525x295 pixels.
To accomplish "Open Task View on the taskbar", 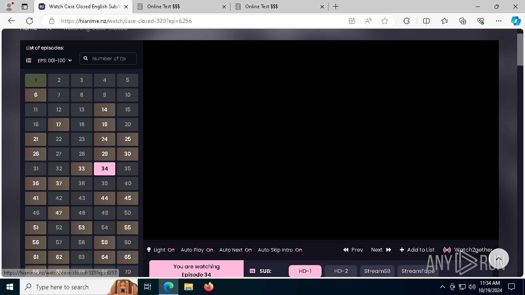I will point(148,287).
